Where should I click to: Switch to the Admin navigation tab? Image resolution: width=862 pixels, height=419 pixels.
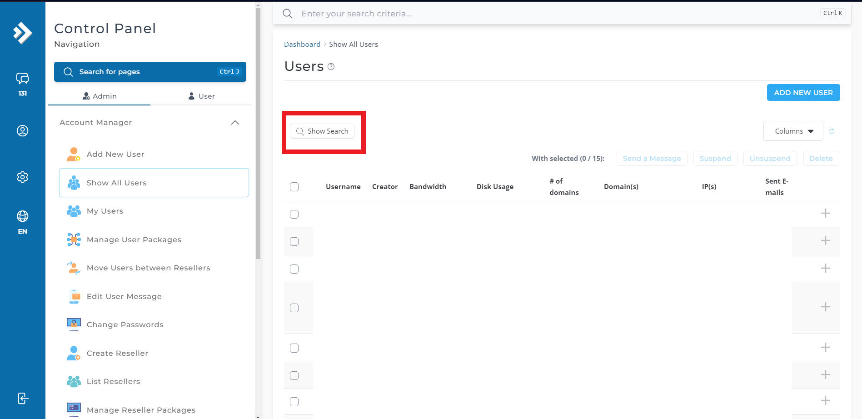pos(100,96)
